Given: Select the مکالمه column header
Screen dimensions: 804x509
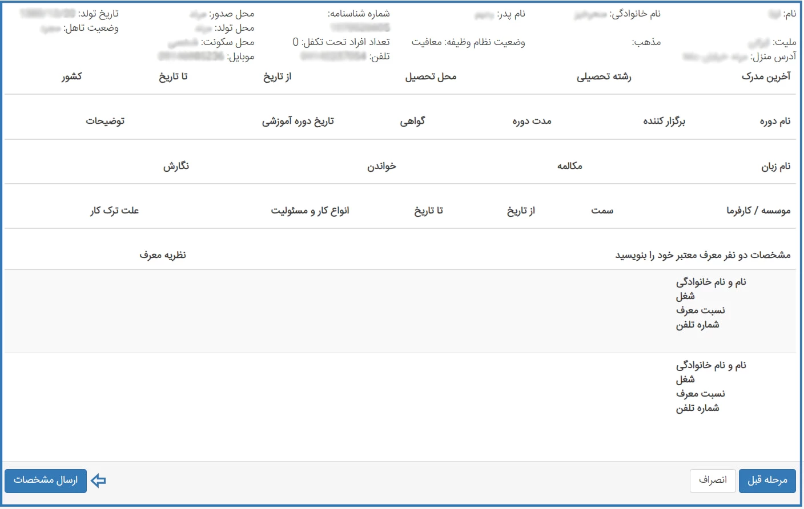Looking at the screenshot, I should click(x=569, y=166).
